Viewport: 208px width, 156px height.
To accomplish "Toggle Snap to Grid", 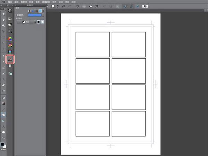I will (137, 6).
